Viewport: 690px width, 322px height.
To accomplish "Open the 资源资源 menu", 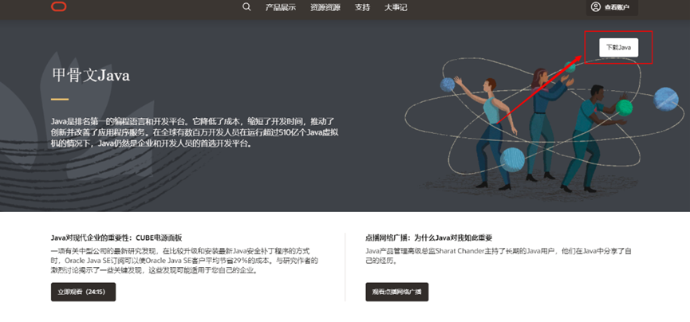I will (x=325, y=7).
